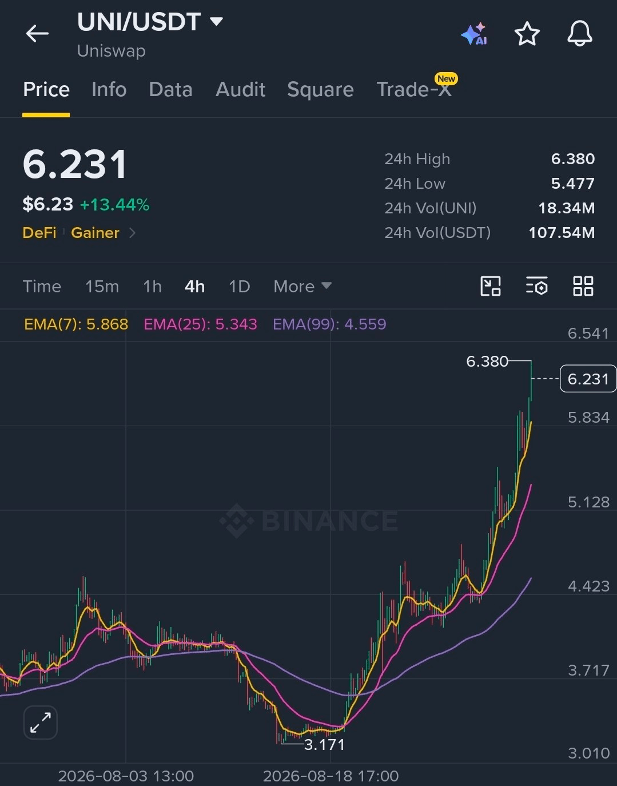
Task: Tap the 5.834 price axis label
Action: 588,418
